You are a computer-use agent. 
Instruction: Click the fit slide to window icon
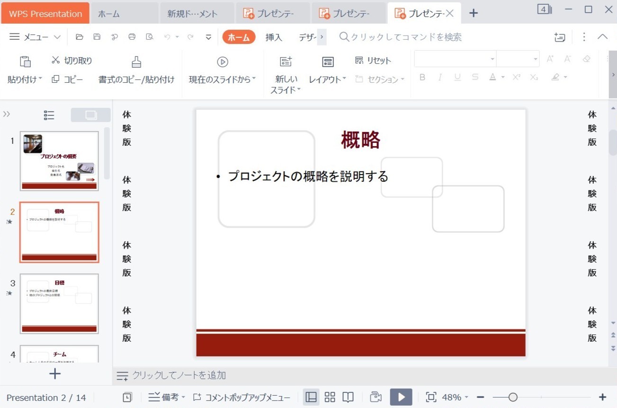pyautogui.click(x=431, y=397)
